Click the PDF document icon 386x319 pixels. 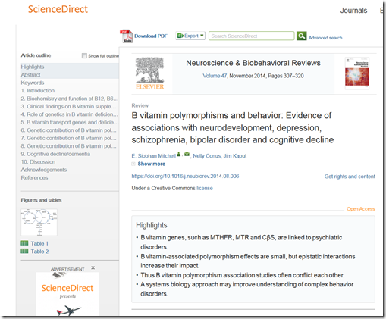click(x=126, y=36)
